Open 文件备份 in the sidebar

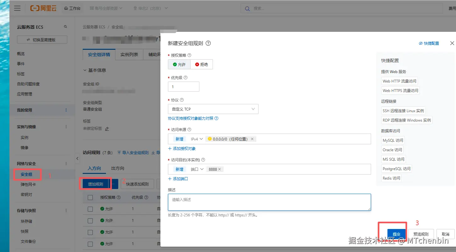click(x=28, y=242)
